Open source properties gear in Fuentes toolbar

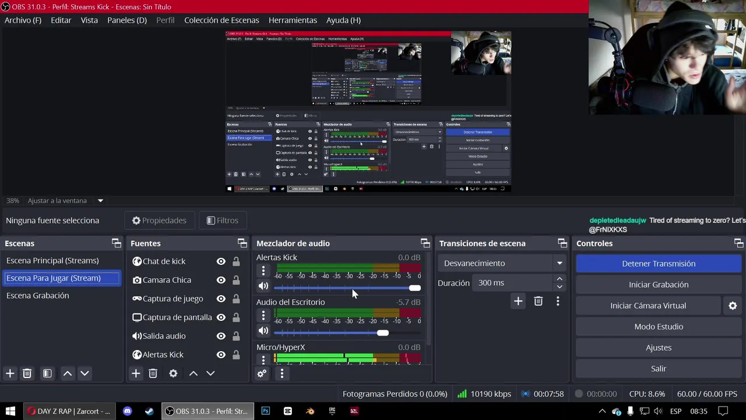tap(173, 373)
